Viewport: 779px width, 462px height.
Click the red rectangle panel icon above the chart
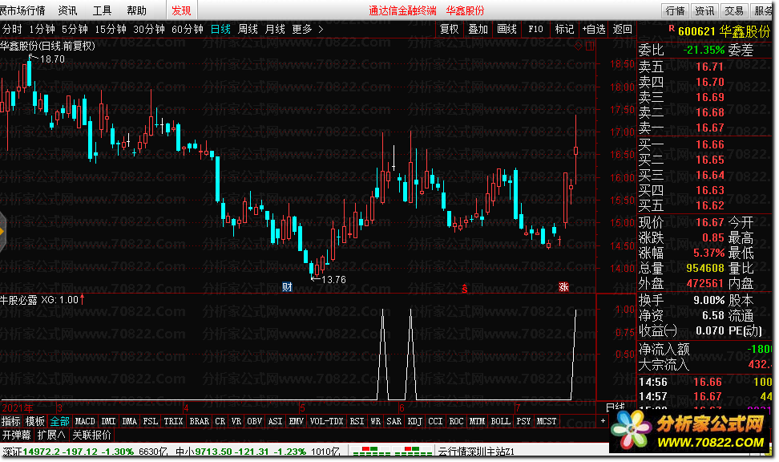[590, 46]
